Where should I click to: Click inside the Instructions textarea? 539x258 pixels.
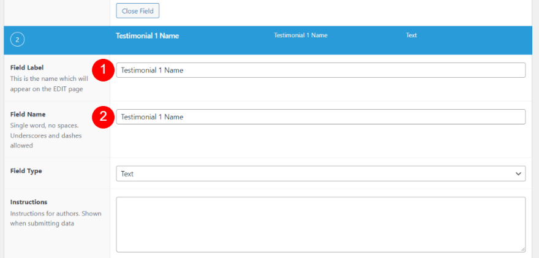321,225
